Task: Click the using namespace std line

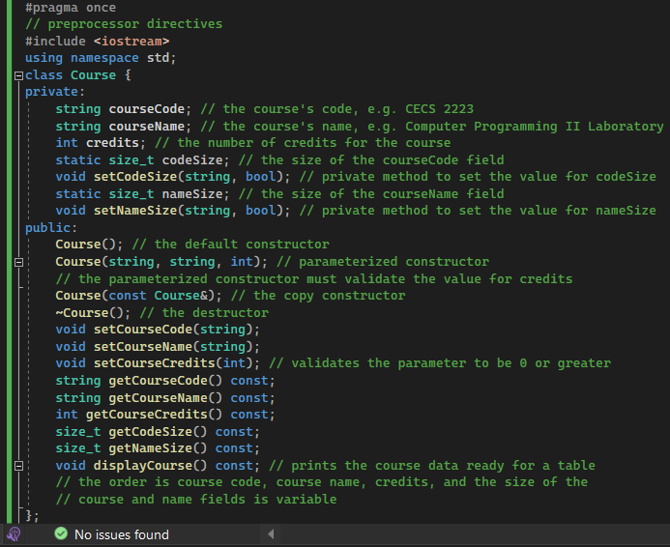Action: [x=101, y=58]
